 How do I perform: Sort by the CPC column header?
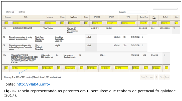click(x=128, y=17)
